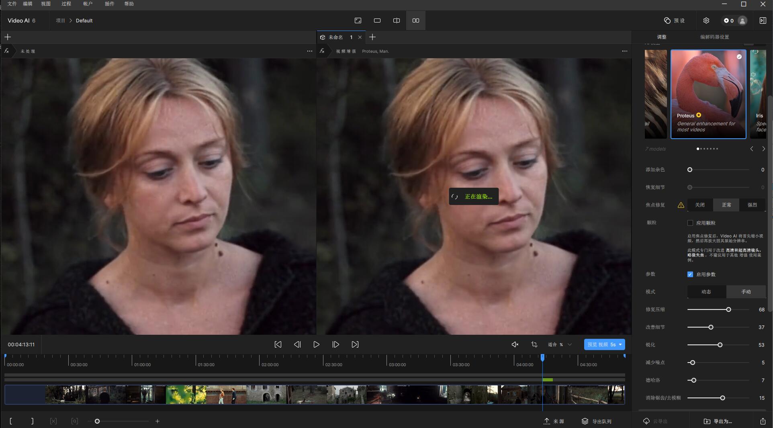Collapse the right sidebar panel icon
Screen dimensions: 773x428
[763, 20]
